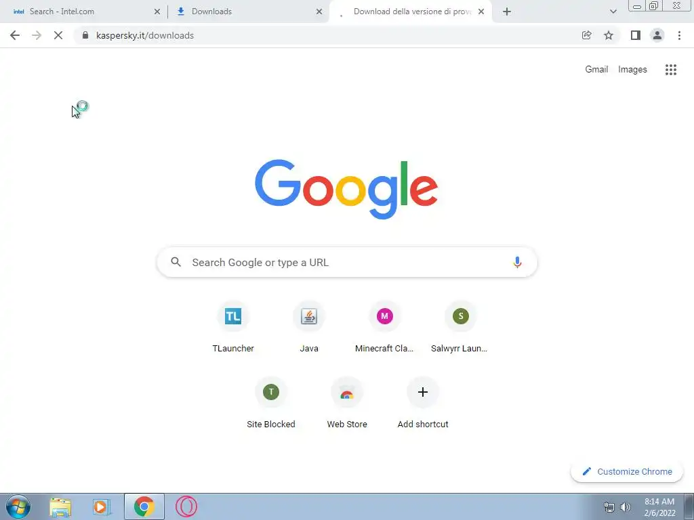Open Opera browser from taskbar

[x=186, y=506]
